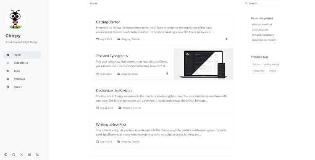315x160 pixels.
Task: Click the getting started tag
Action: pyautogui.click(x=271, y=64)
